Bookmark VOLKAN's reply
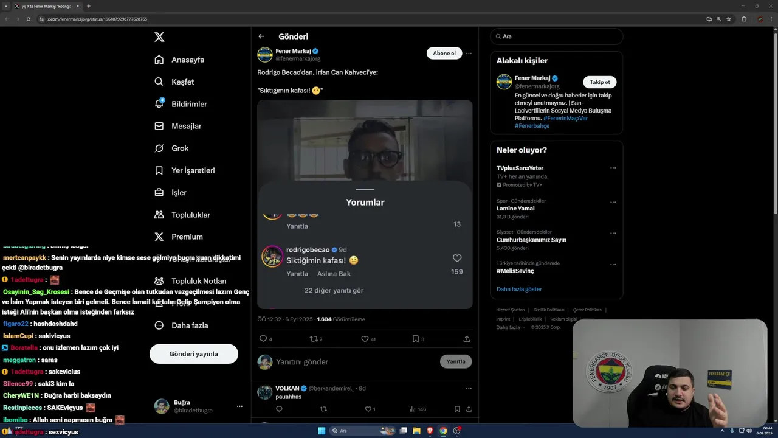This screenshot has width=778, height=438. [x=457, y=409]
